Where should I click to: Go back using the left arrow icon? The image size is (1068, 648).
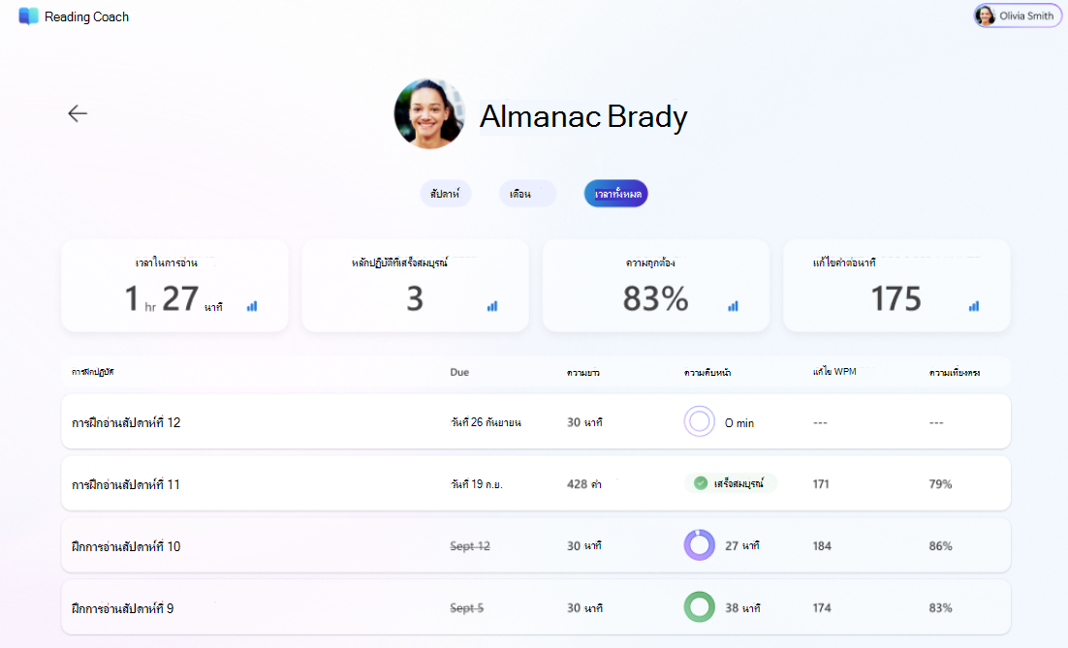point(78,113)
